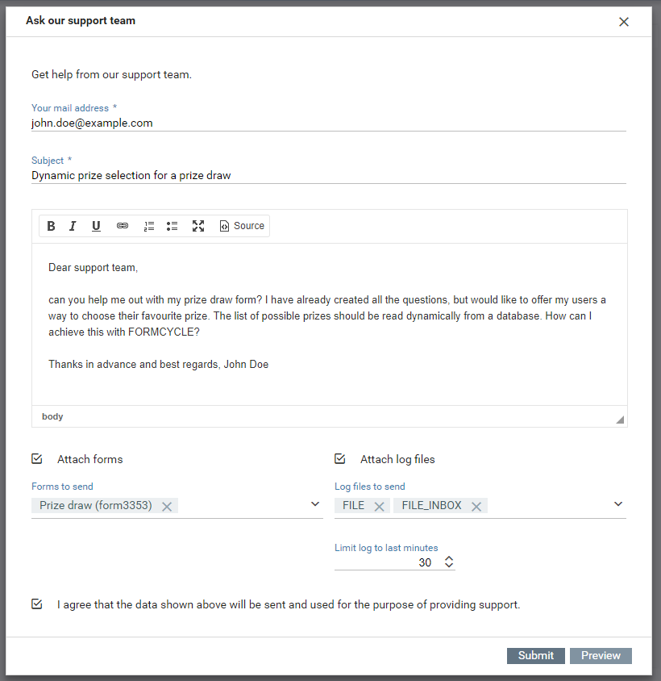Toggle italic formatting icon
Viewport: 661px width, 681px height.
click(x=73, y=226)
